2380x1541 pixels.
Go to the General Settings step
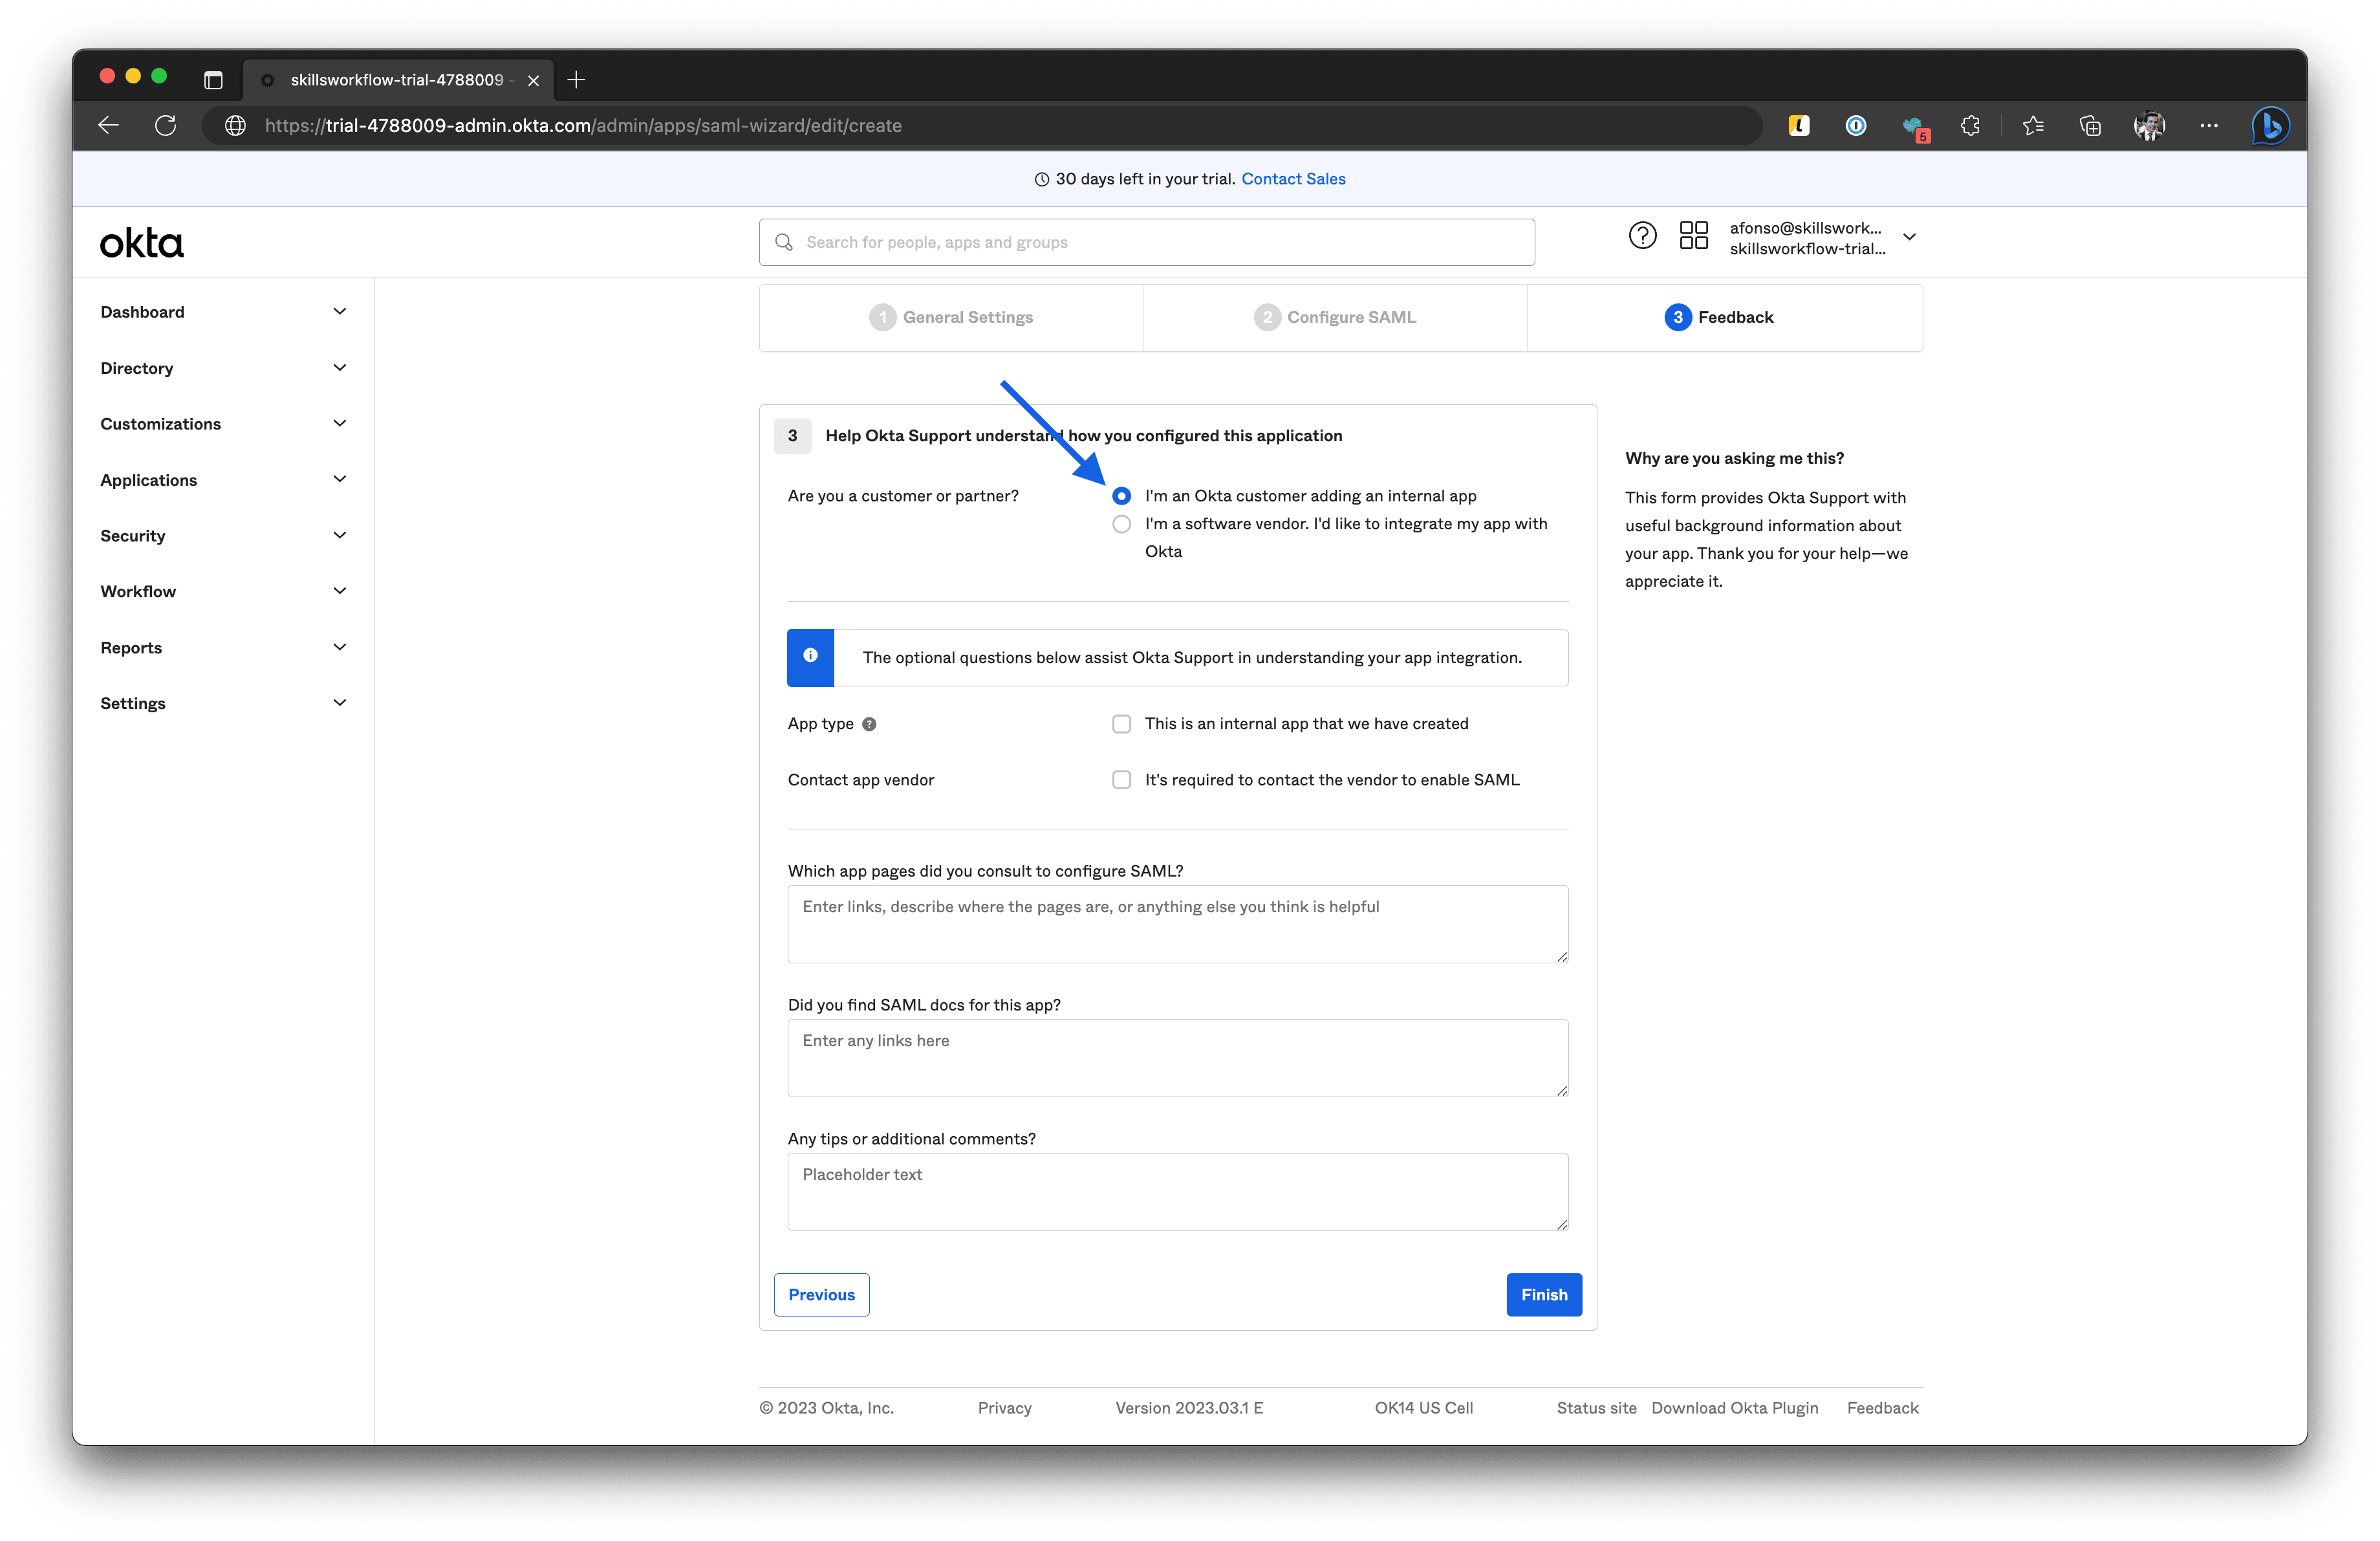click(x=951, y=317)
